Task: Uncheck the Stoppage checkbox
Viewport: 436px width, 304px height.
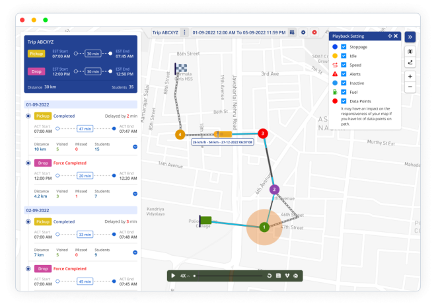Action: point(344,47)
